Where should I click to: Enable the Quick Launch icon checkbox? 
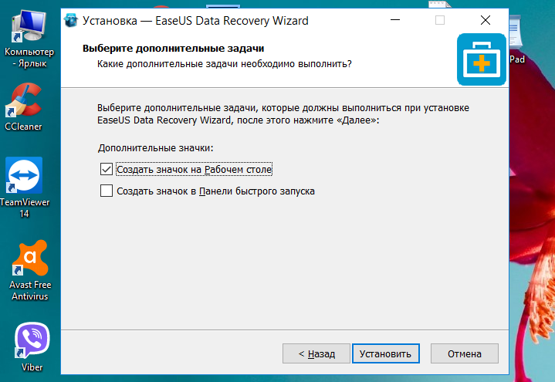tap(107, 191)
